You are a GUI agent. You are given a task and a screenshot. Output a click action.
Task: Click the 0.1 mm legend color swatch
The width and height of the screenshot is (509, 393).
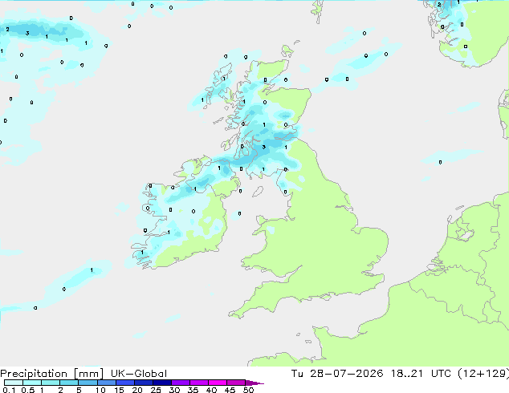[x=14, y=383]
